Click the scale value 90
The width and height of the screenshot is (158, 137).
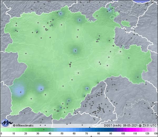pos(111,134)
